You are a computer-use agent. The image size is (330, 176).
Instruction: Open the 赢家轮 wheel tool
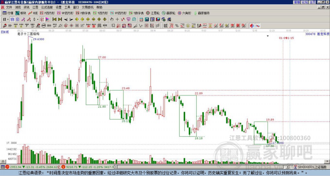tap(169, 13)
